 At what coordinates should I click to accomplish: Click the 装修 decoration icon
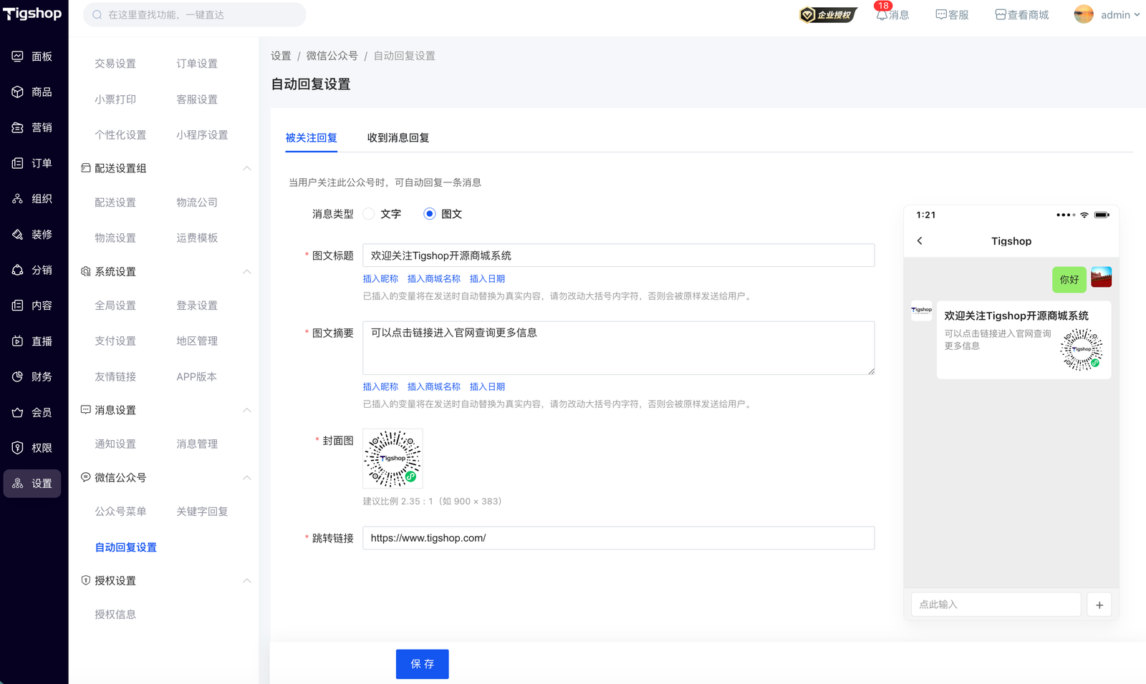point(18,235)
